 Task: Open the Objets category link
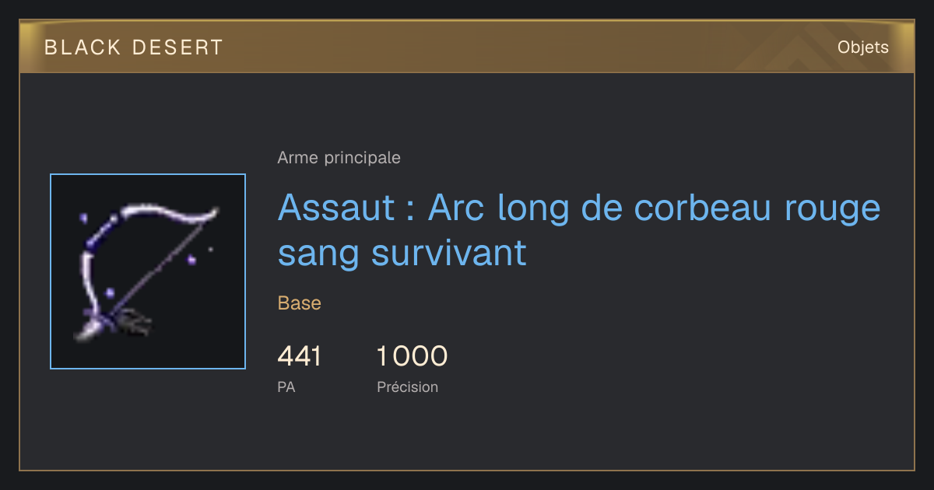(x=863, y=47)
